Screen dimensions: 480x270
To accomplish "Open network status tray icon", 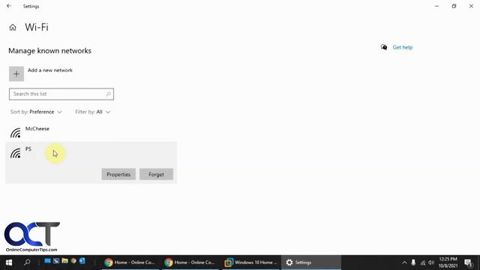I will pyautogui.click(x=423, y=262).
